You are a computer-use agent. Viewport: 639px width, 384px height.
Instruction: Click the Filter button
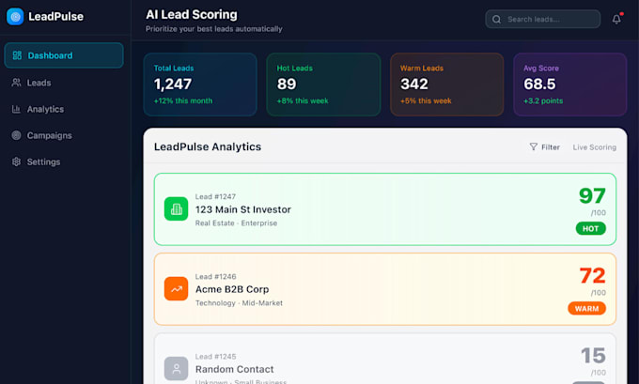pos(545,147)
